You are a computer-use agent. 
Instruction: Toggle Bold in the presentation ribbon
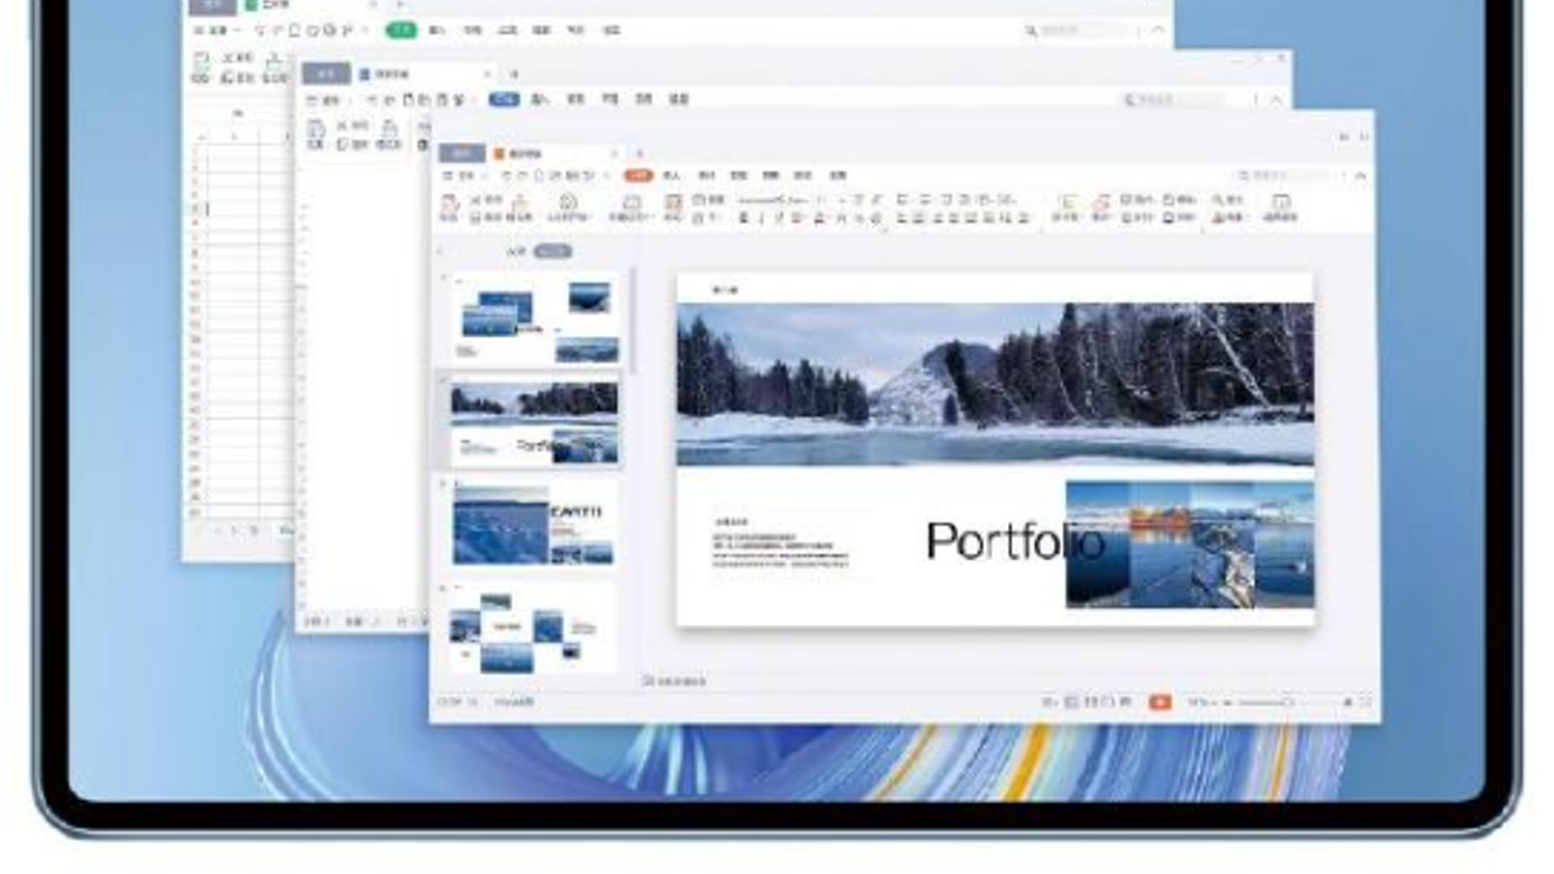pyautogui.click(x=744, y=218)
